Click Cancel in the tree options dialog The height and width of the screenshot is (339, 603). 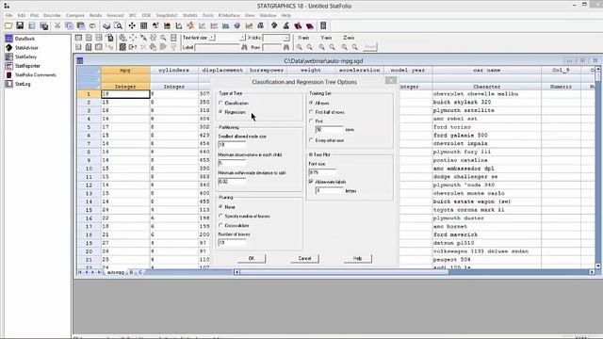pos(304,258)
